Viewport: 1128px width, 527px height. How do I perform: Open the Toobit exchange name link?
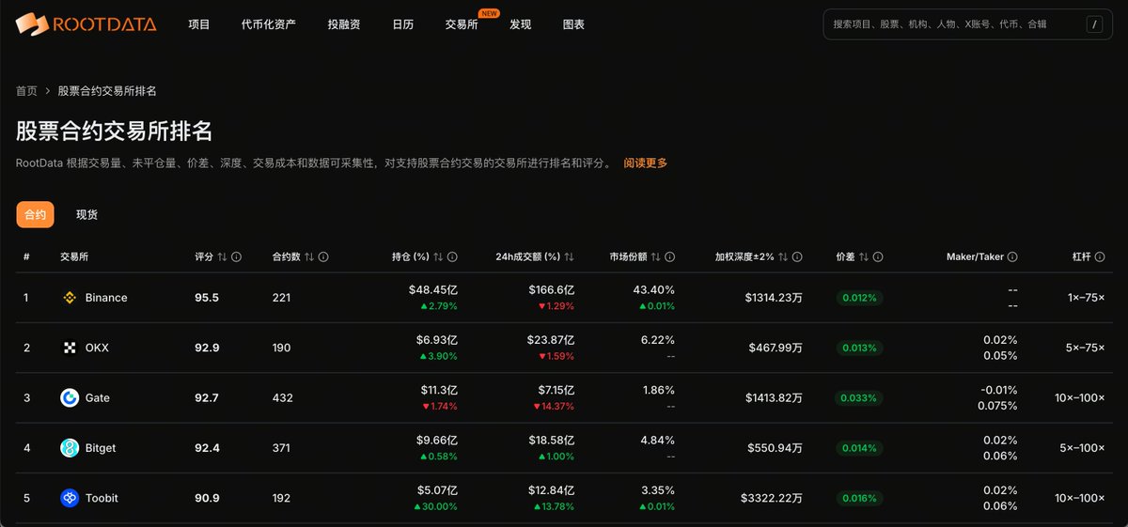point(102,498)
